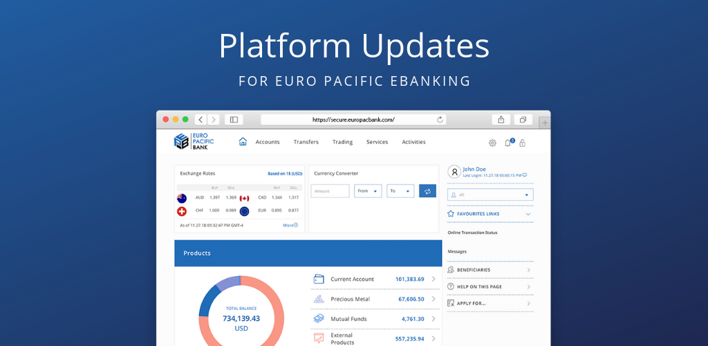Click the swap currencies convert button

click(427, 191)
